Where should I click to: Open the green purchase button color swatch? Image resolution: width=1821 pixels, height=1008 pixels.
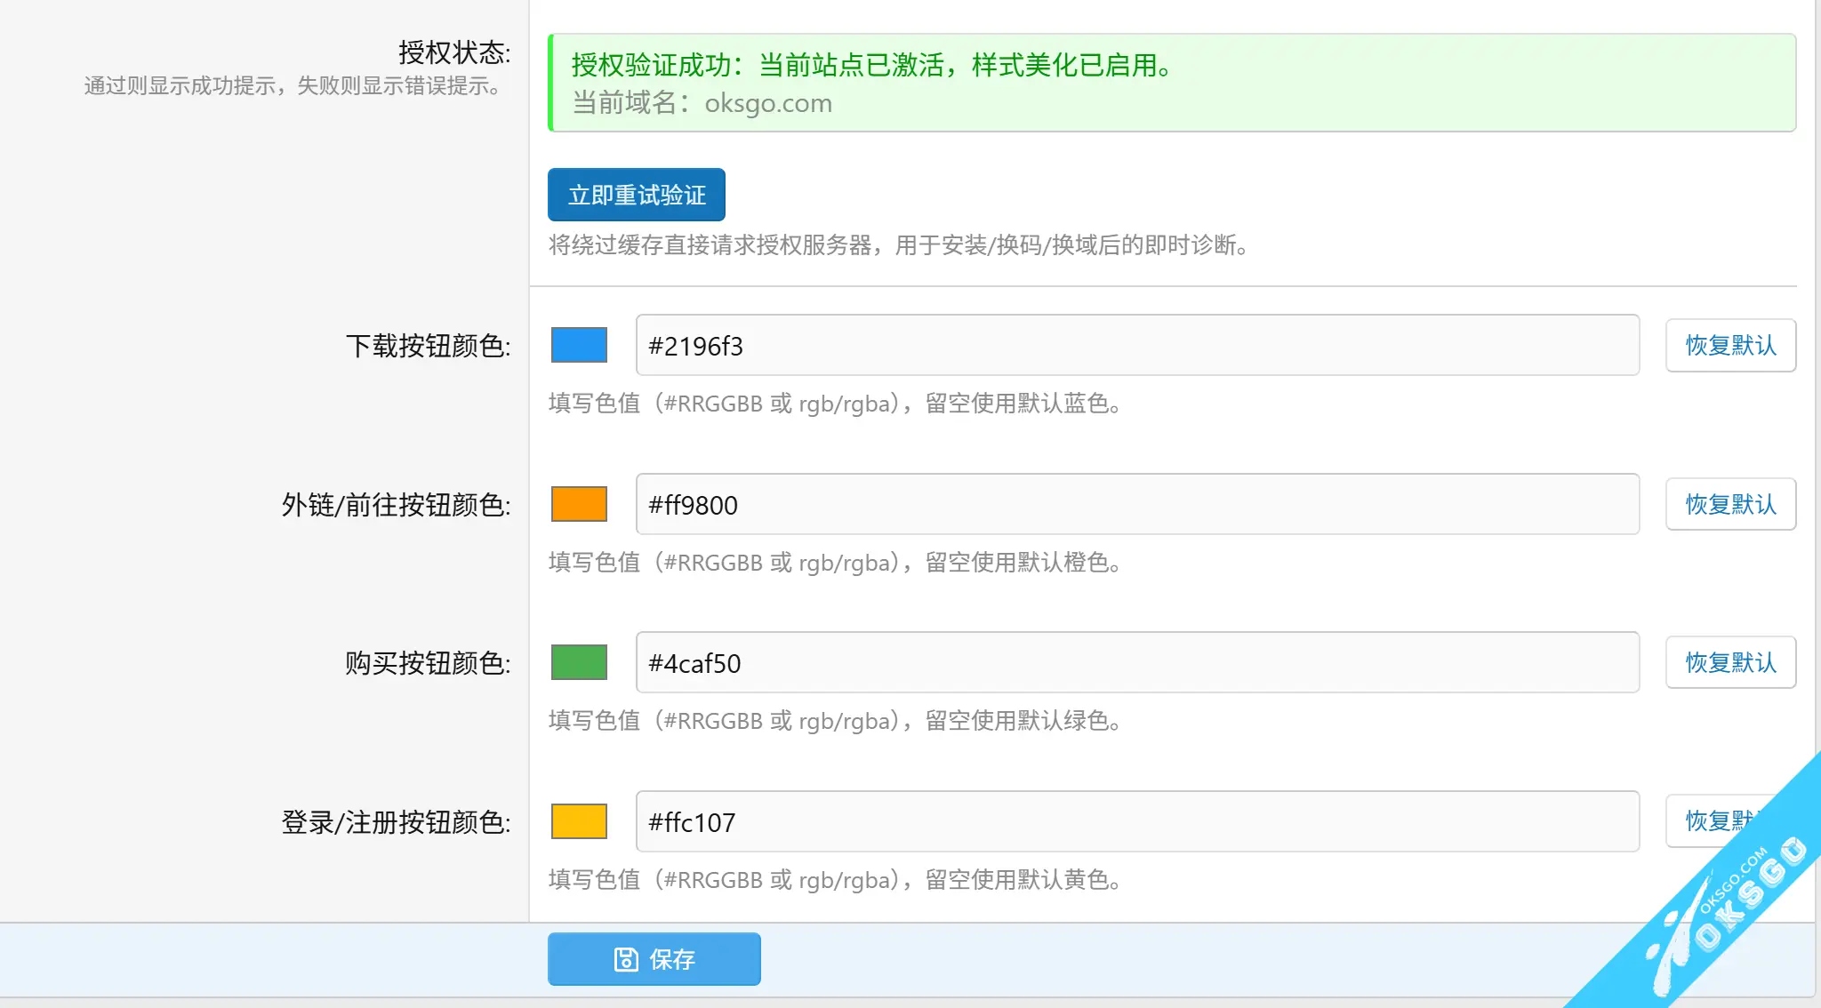coord(579,662)
